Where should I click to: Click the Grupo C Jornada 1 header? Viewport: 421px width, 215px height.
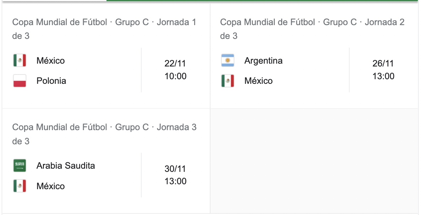point(104,29)
